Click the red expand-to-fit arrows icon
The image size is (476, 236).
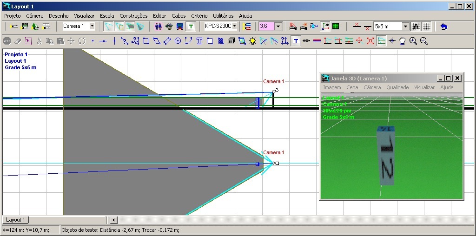click(370, 41)
